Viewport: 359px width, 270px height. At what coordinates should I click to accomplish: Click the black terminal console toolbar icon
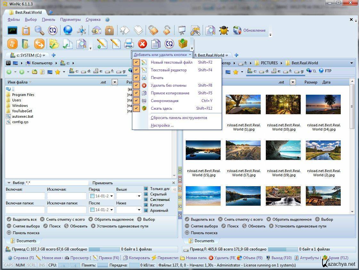[x=12, y=30]
